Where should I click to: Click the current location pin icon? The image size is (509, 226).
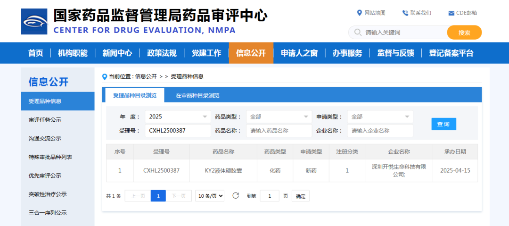pyautogui.click(x=105, y=77)
